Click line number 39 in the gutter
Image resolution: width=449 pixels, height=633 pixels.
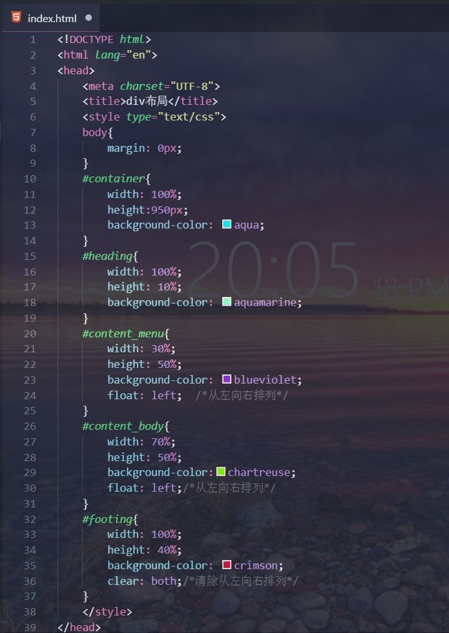[30, 627]
